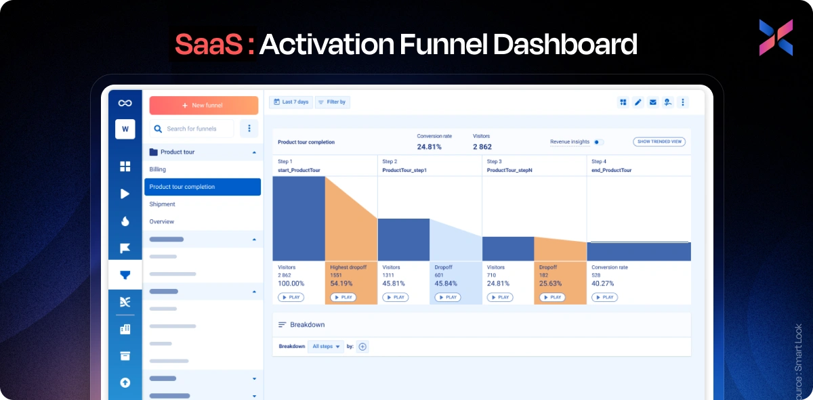Toggle the Revenue insights switch
Image resolution: width=813 pixels, height=400 pixels.
coord(598,142)
